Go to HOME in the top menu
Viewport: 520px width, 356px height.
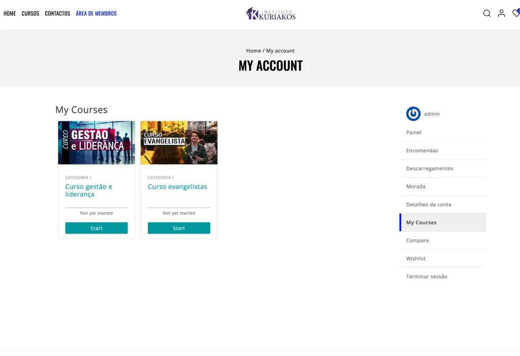pos(10,14)
